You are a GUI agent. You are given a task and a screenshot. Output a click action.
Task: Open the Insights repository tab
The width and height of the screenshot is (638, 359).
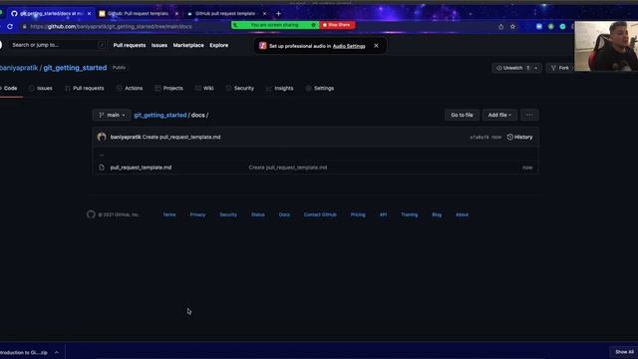pyautogui.click(x=279, y=89)
